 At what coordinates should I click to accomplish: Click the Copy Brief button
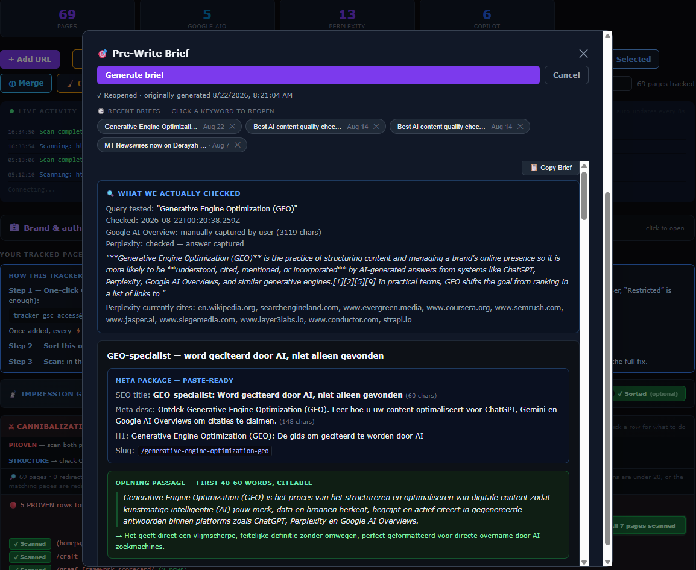551,168
